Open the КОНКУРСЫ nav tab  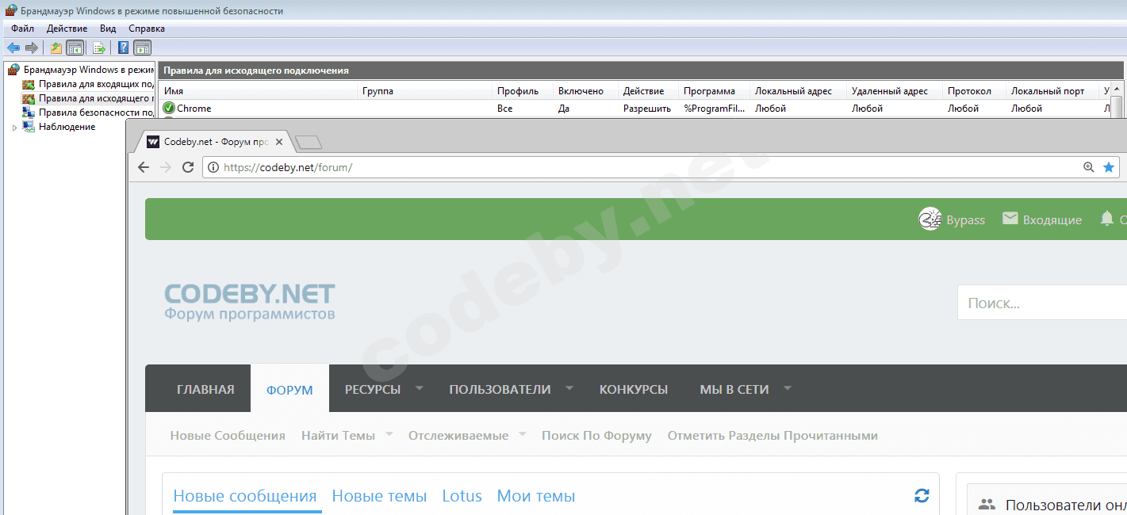click(x=634, y=389)
